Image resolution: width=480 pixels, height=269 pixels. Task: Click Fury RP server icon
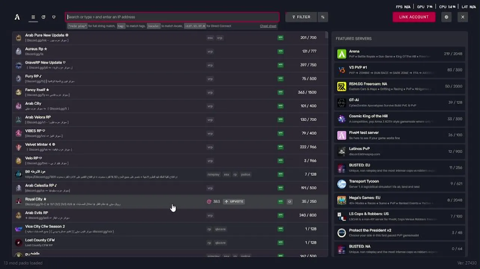pos(19,78)
